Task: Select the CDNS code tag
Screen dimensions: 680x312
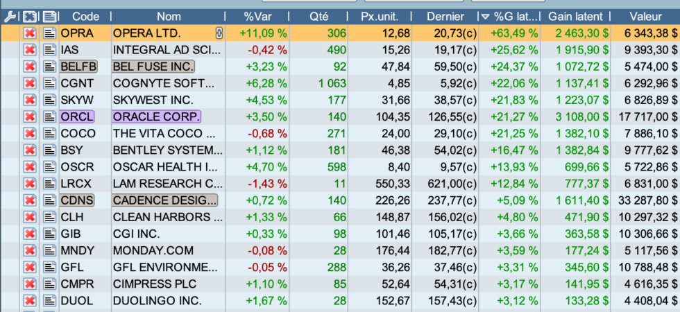Action: click(77, 200)
